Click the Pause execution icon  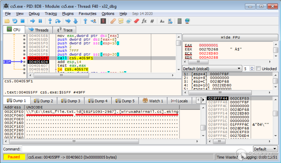pyautogui.click(x=40, y=21)
